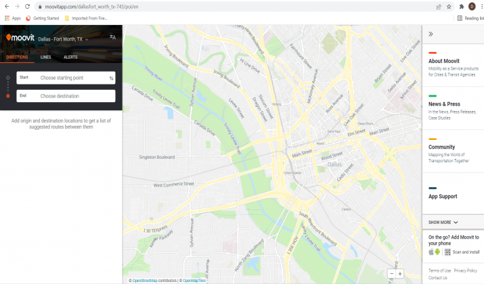Expand SHOW MORE section
Viewport: 484px width, 284px height.
(x=443, y=222)
